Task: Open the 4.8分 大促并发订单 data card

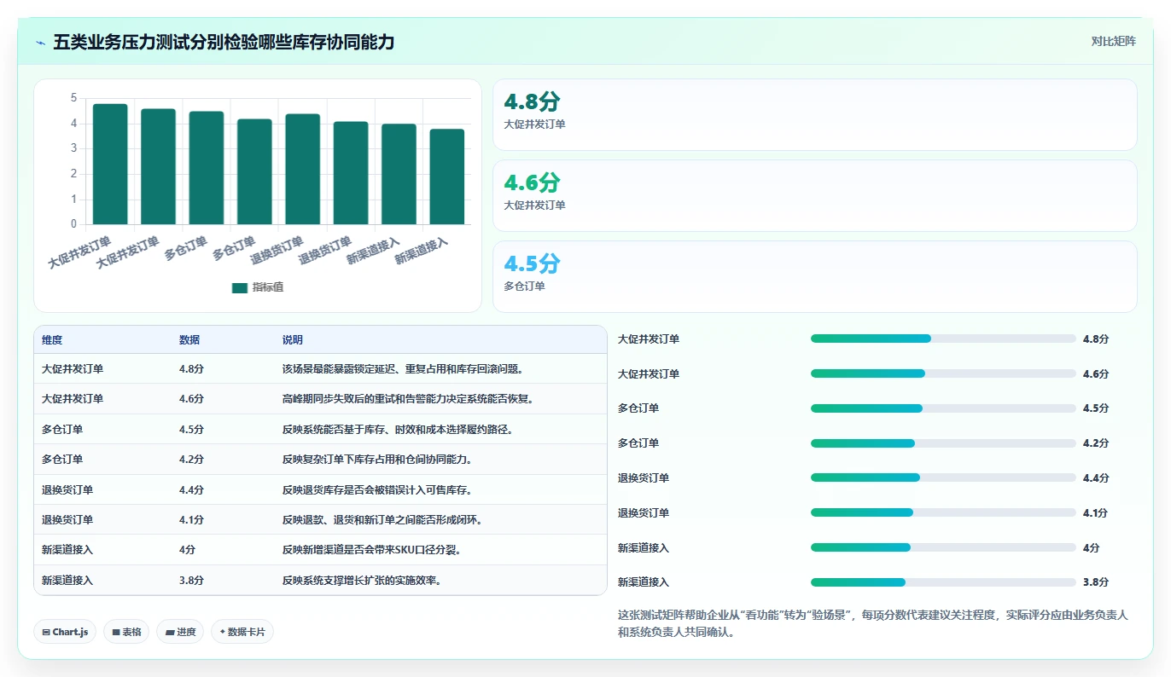Action: [815, 114]
